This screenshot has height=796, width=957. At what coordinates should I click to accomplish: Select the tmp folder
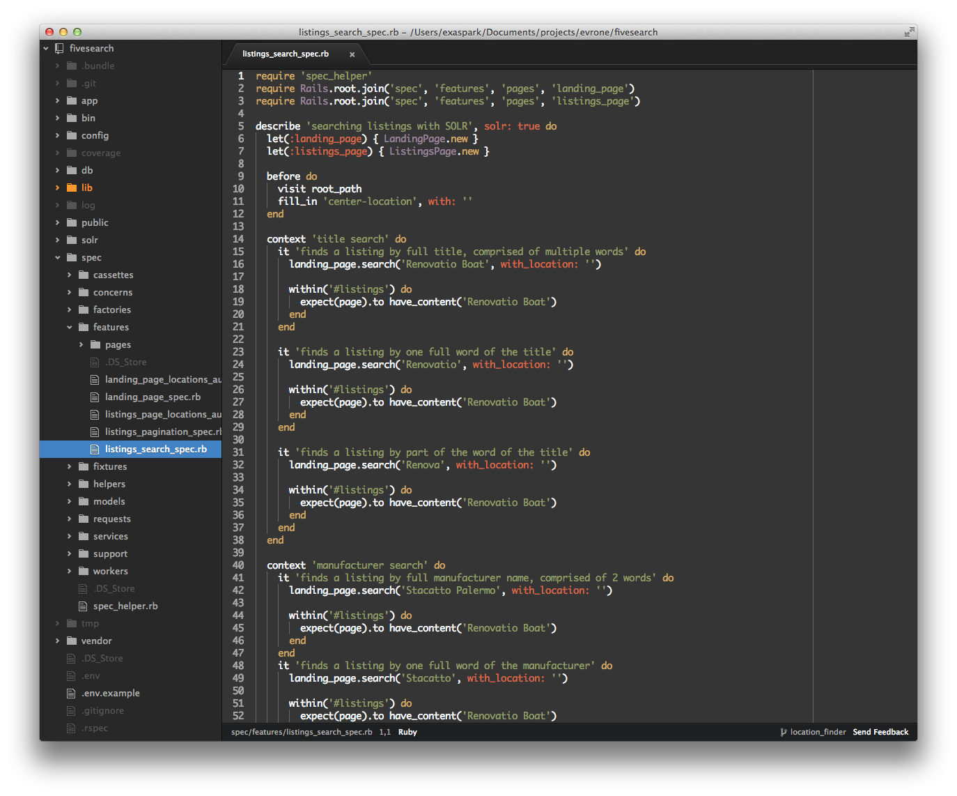point(90,623)
